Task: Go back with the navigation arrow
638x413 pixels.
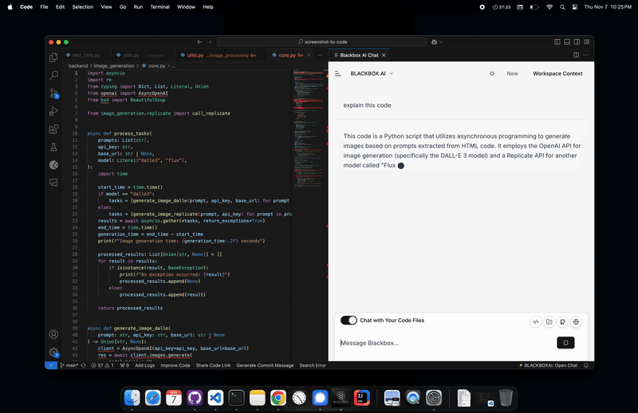Action: [199, 42]
